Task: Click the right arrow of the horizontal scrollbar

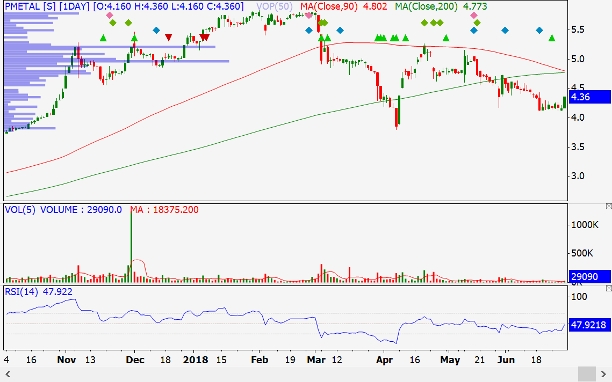Action: coord(605,373)
